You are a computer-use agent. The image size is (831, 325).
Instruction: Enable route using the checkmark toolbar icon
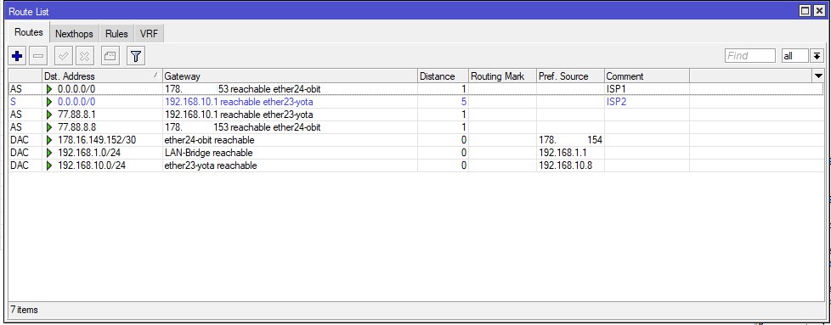tap(64, 55)
